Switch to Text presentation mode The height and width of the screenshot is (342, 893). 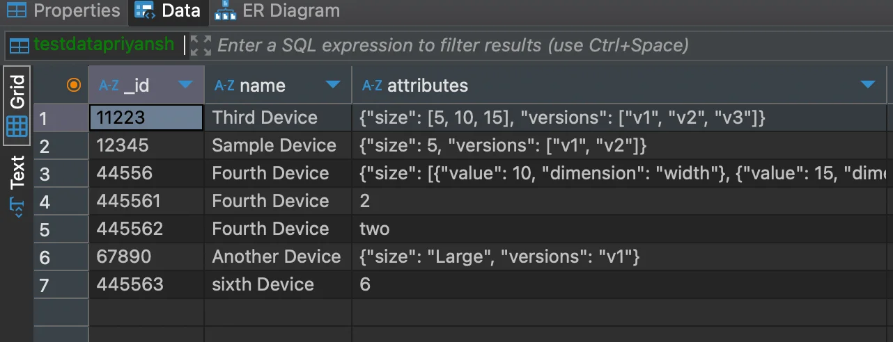point(17,172)
